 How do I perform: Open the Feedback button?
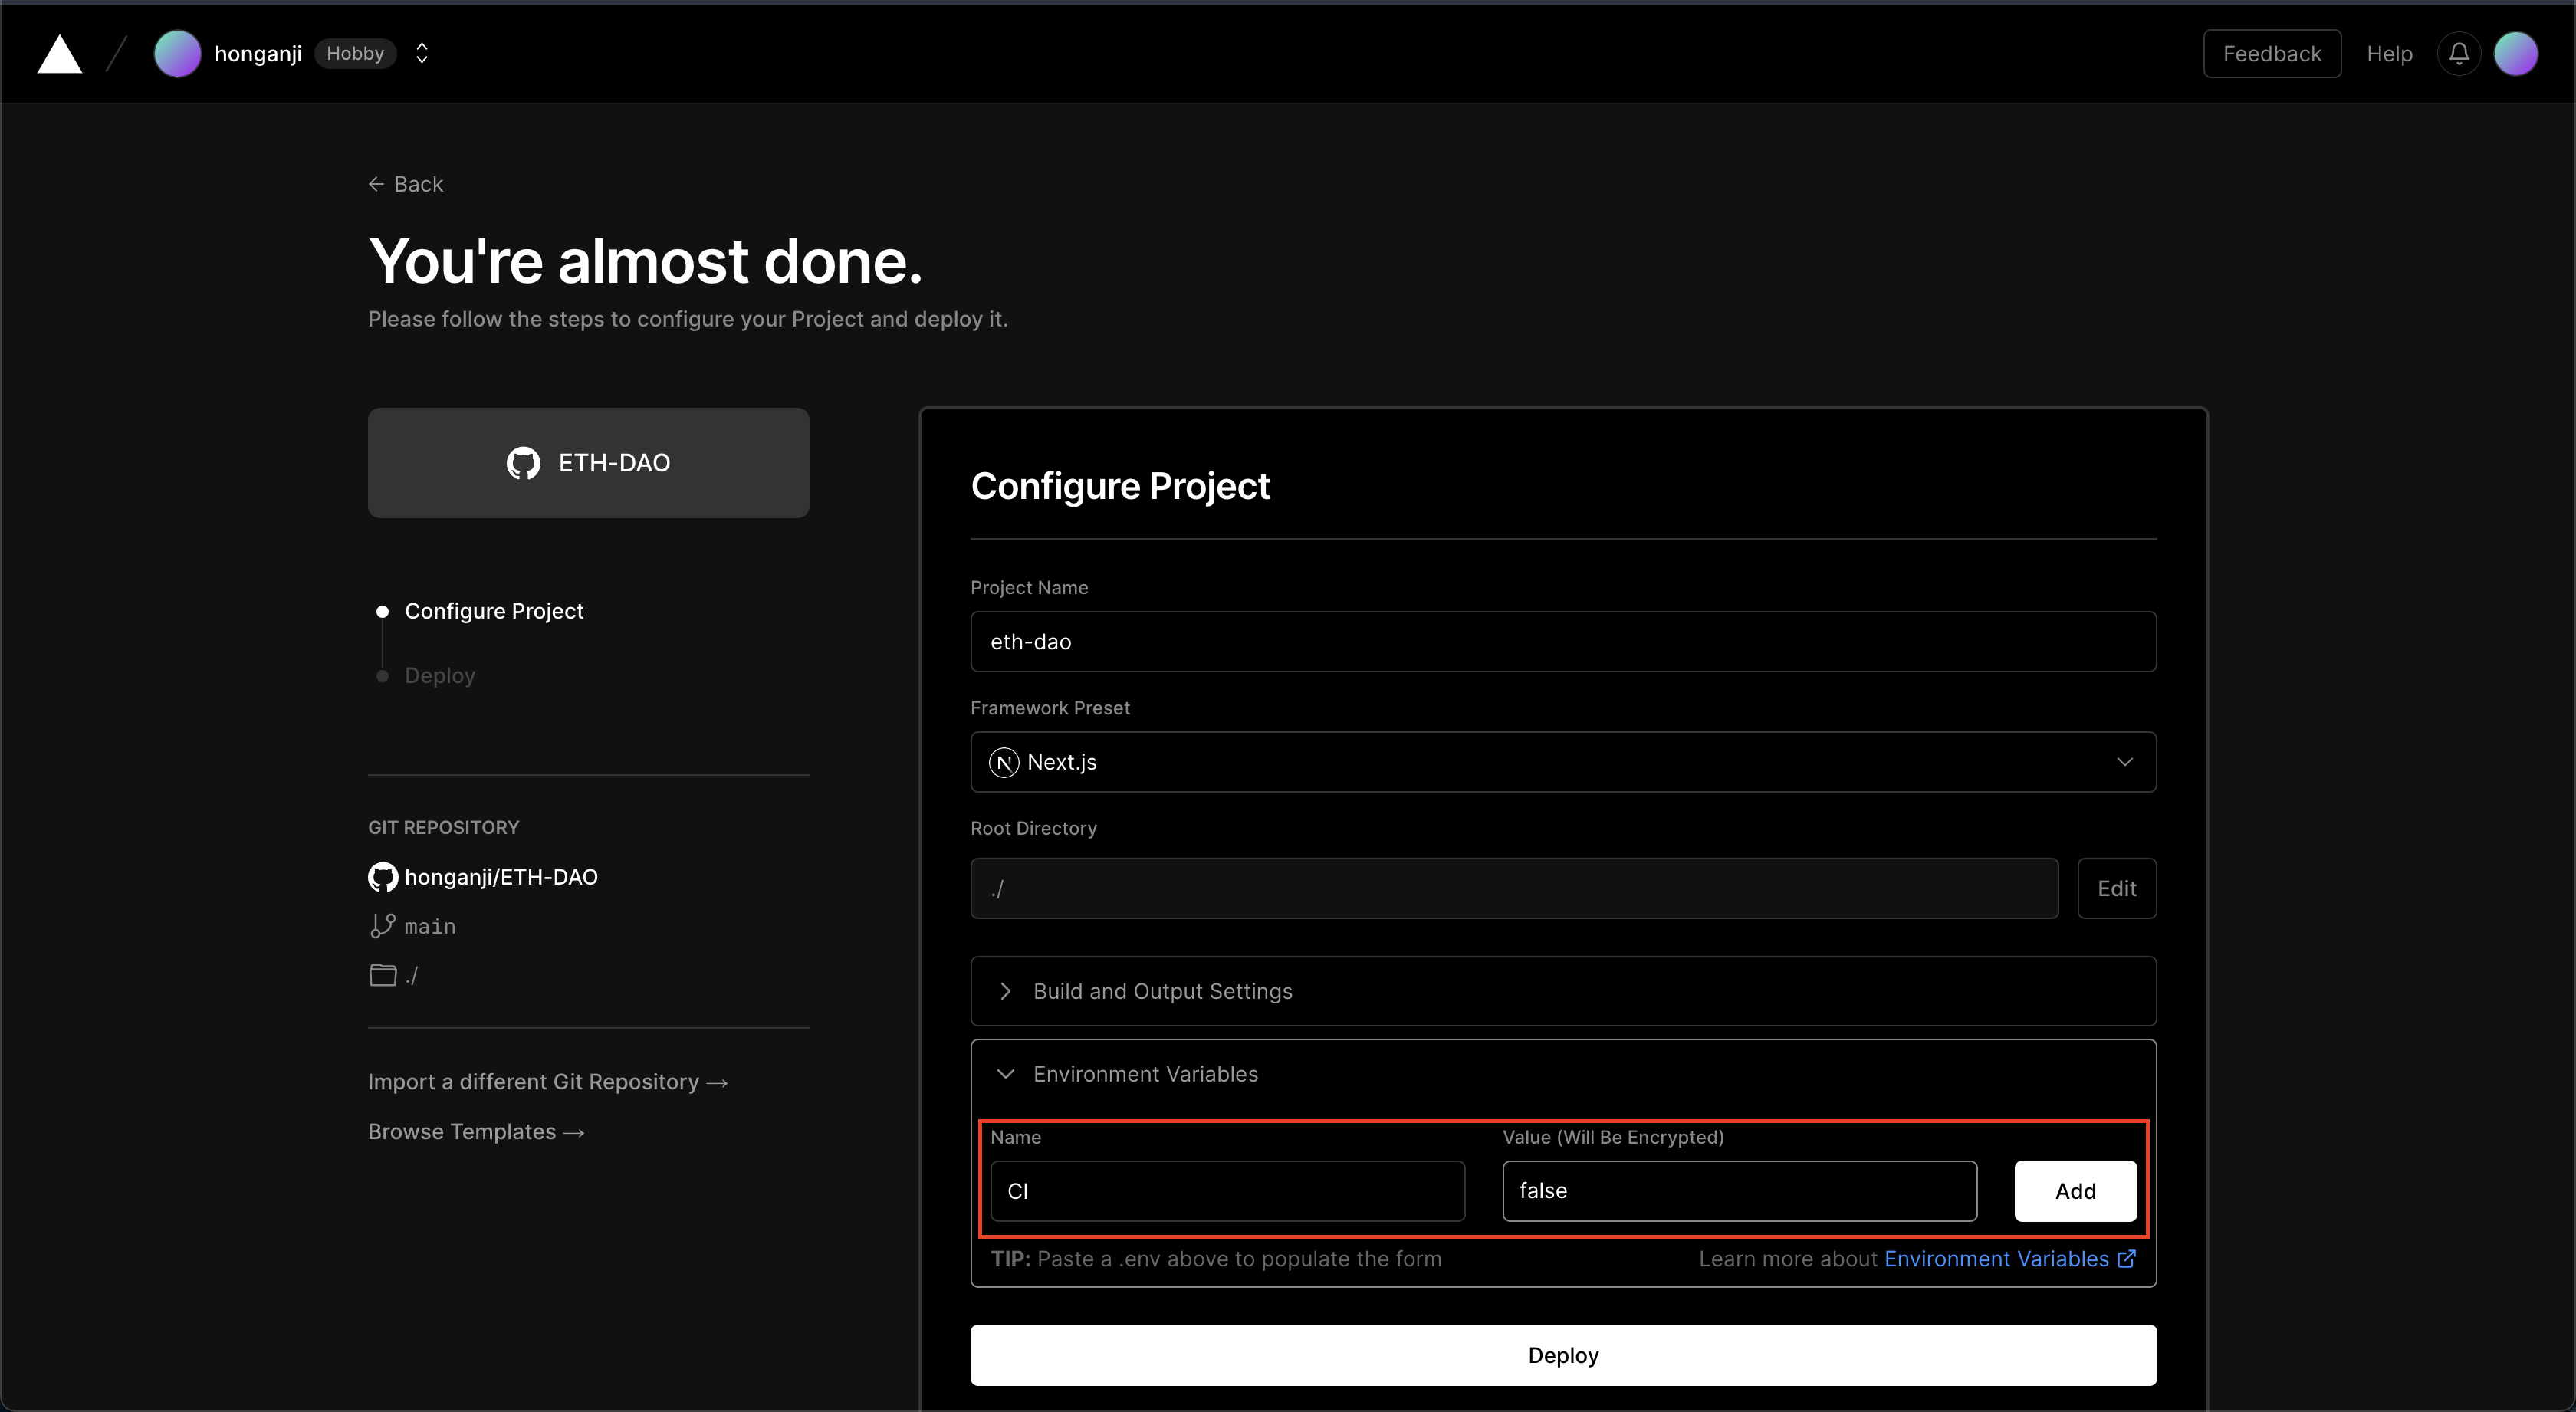(2272, 54)
